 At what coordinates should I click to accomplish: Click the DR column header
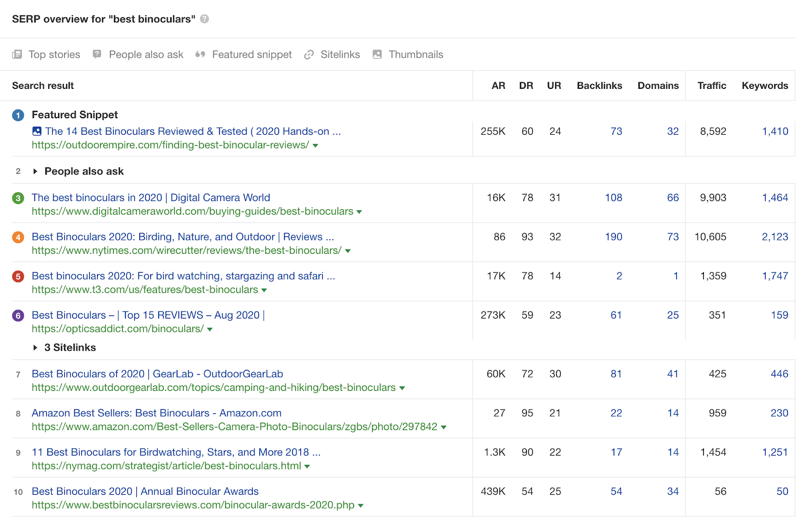[x=526, y=85]
